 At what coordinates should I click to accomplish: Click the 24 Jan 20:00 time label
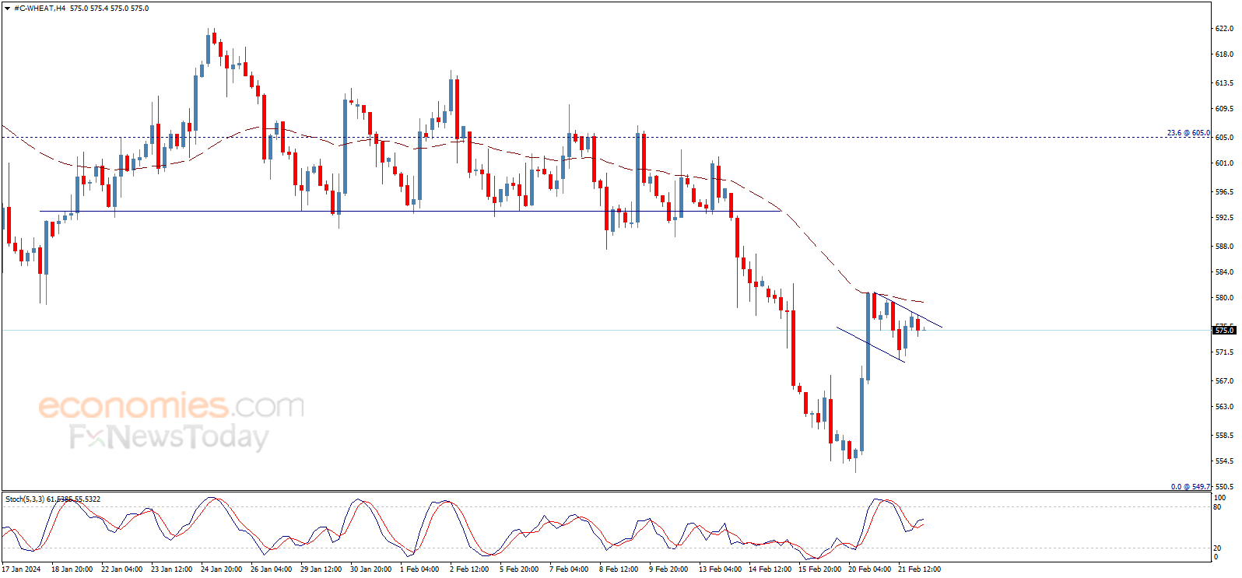tap(221, 569)
